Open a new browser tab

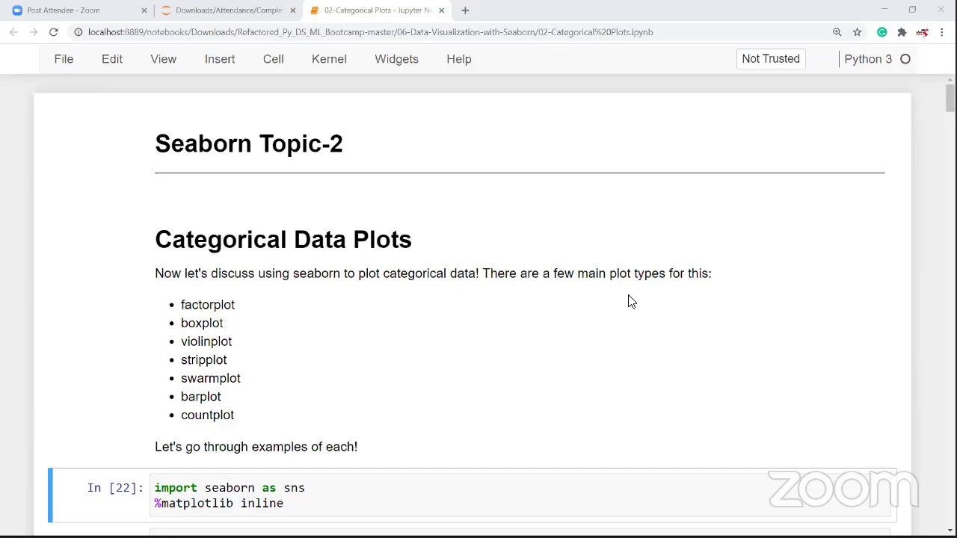coord(465,10)
